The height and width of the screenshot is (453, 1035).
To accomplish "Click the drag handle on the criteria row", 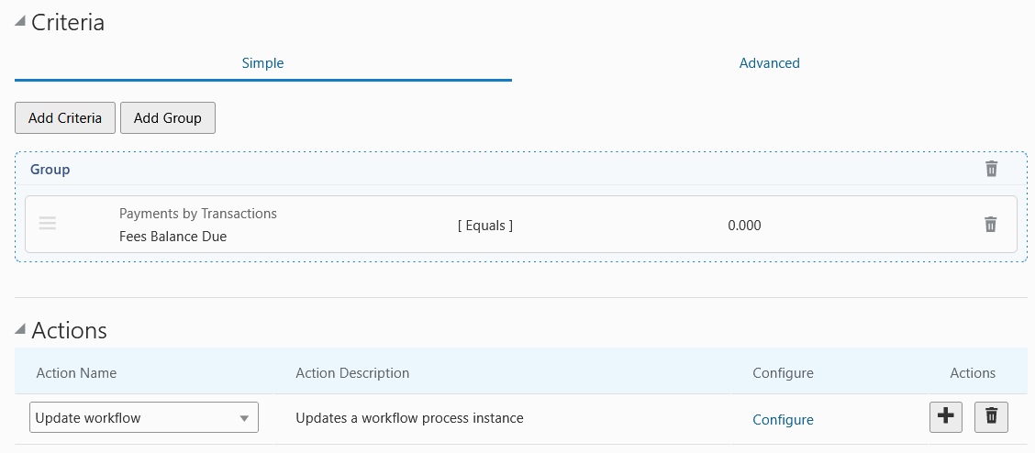I will pos(48,224).
